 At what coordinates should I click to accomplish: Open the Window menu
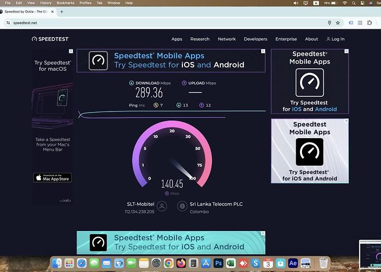[114, 3]
